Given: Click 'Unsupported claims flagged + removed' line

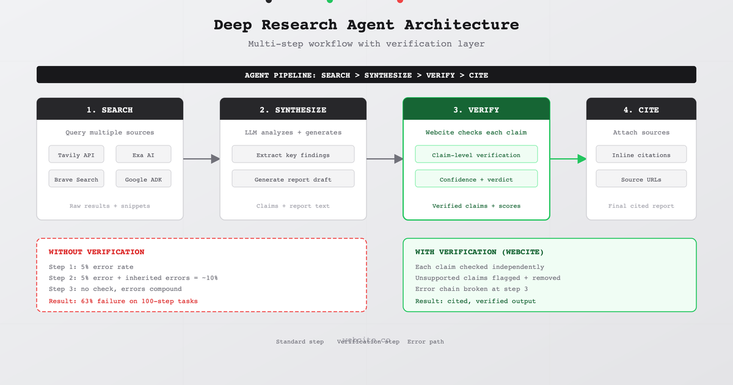Looking at the screenshot, I should click(x=488, y=278).
